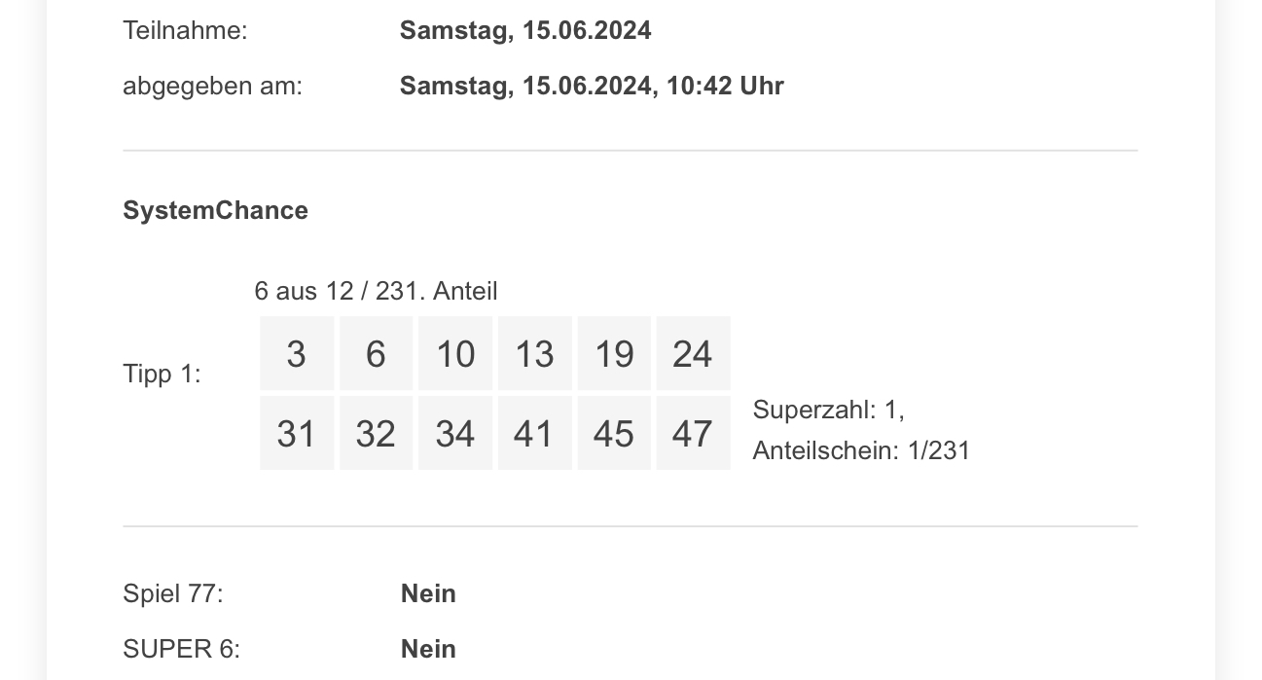1262x680 pixels.
Task: Click the SystemChance heading
Action: pyautogui.click(x=215, y=210)
